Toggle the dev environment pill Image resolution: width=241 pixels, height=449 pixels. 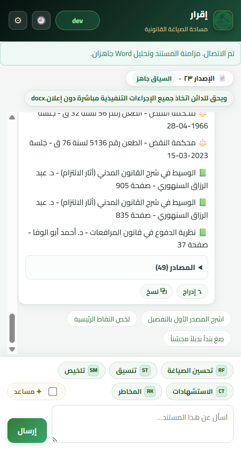point(77,20)
